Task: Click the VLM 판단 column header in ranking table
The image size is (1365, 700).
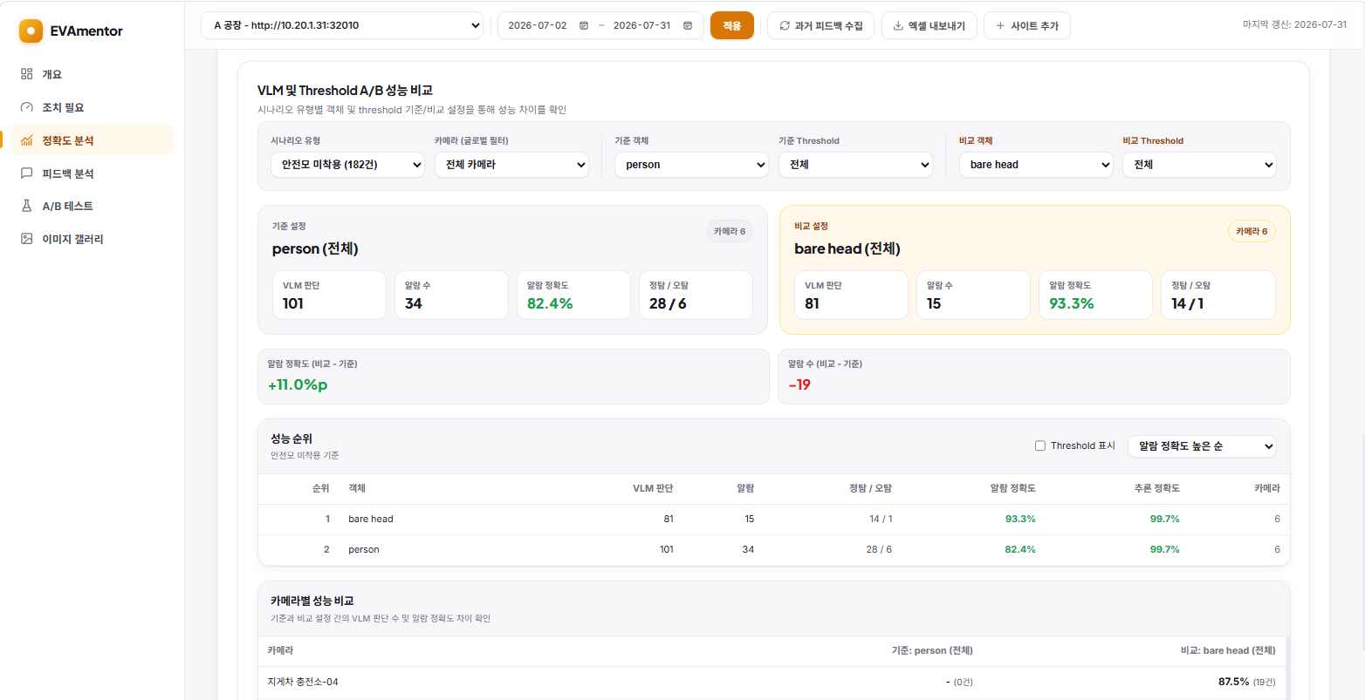Action: (653, 489)
